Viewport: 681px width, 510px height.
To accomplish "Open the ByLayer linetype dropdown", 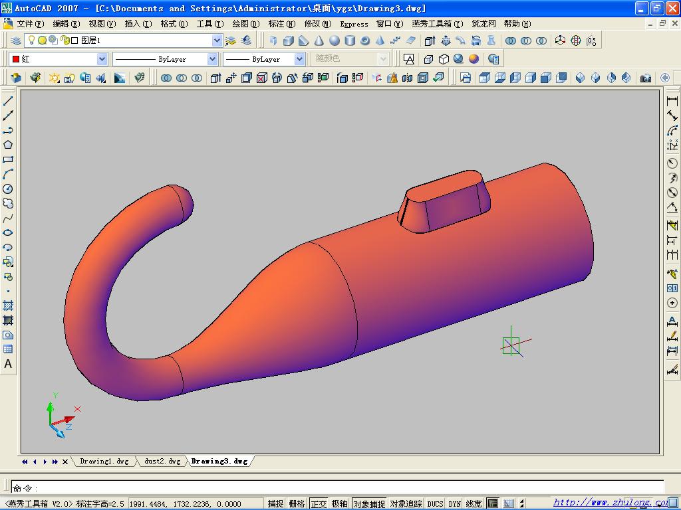I will click(x=212, y=59).
